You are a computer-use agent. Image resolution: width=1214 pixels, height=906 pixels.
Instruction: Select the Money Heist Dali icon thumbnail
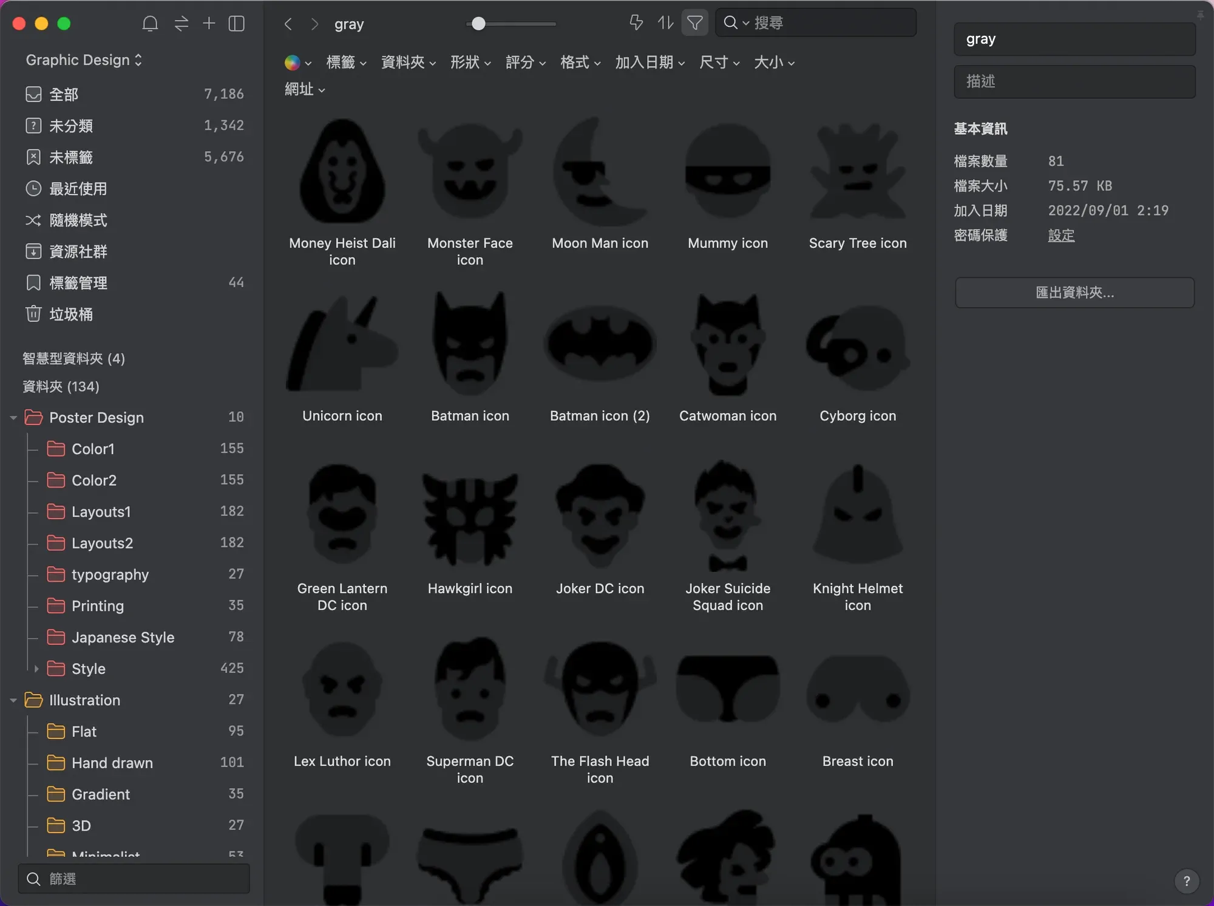coord(342,171)
